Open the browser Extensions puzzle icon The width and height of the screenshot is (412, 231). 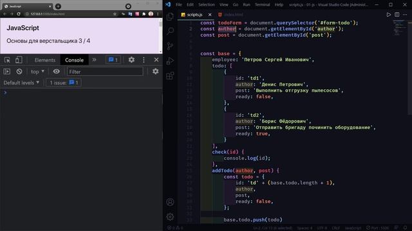tap(144, 14)
